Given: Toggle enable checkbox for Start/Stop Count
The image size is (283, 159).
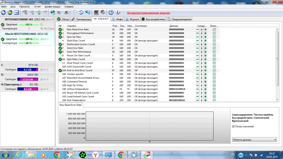Looking at the screenshot, I should coord(214,41).
